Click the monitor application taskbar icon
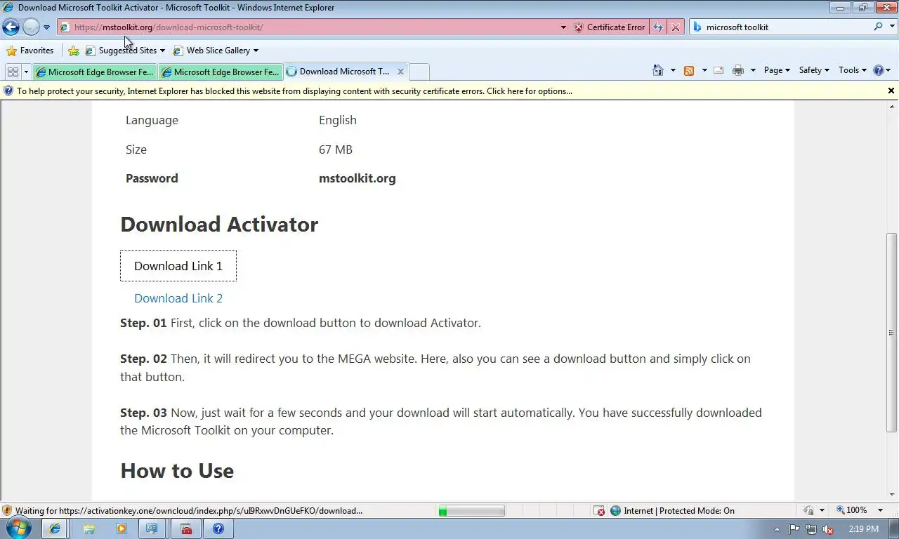This screenshot has width=899, height=539. pyautogui.click(x=152, y=529)
